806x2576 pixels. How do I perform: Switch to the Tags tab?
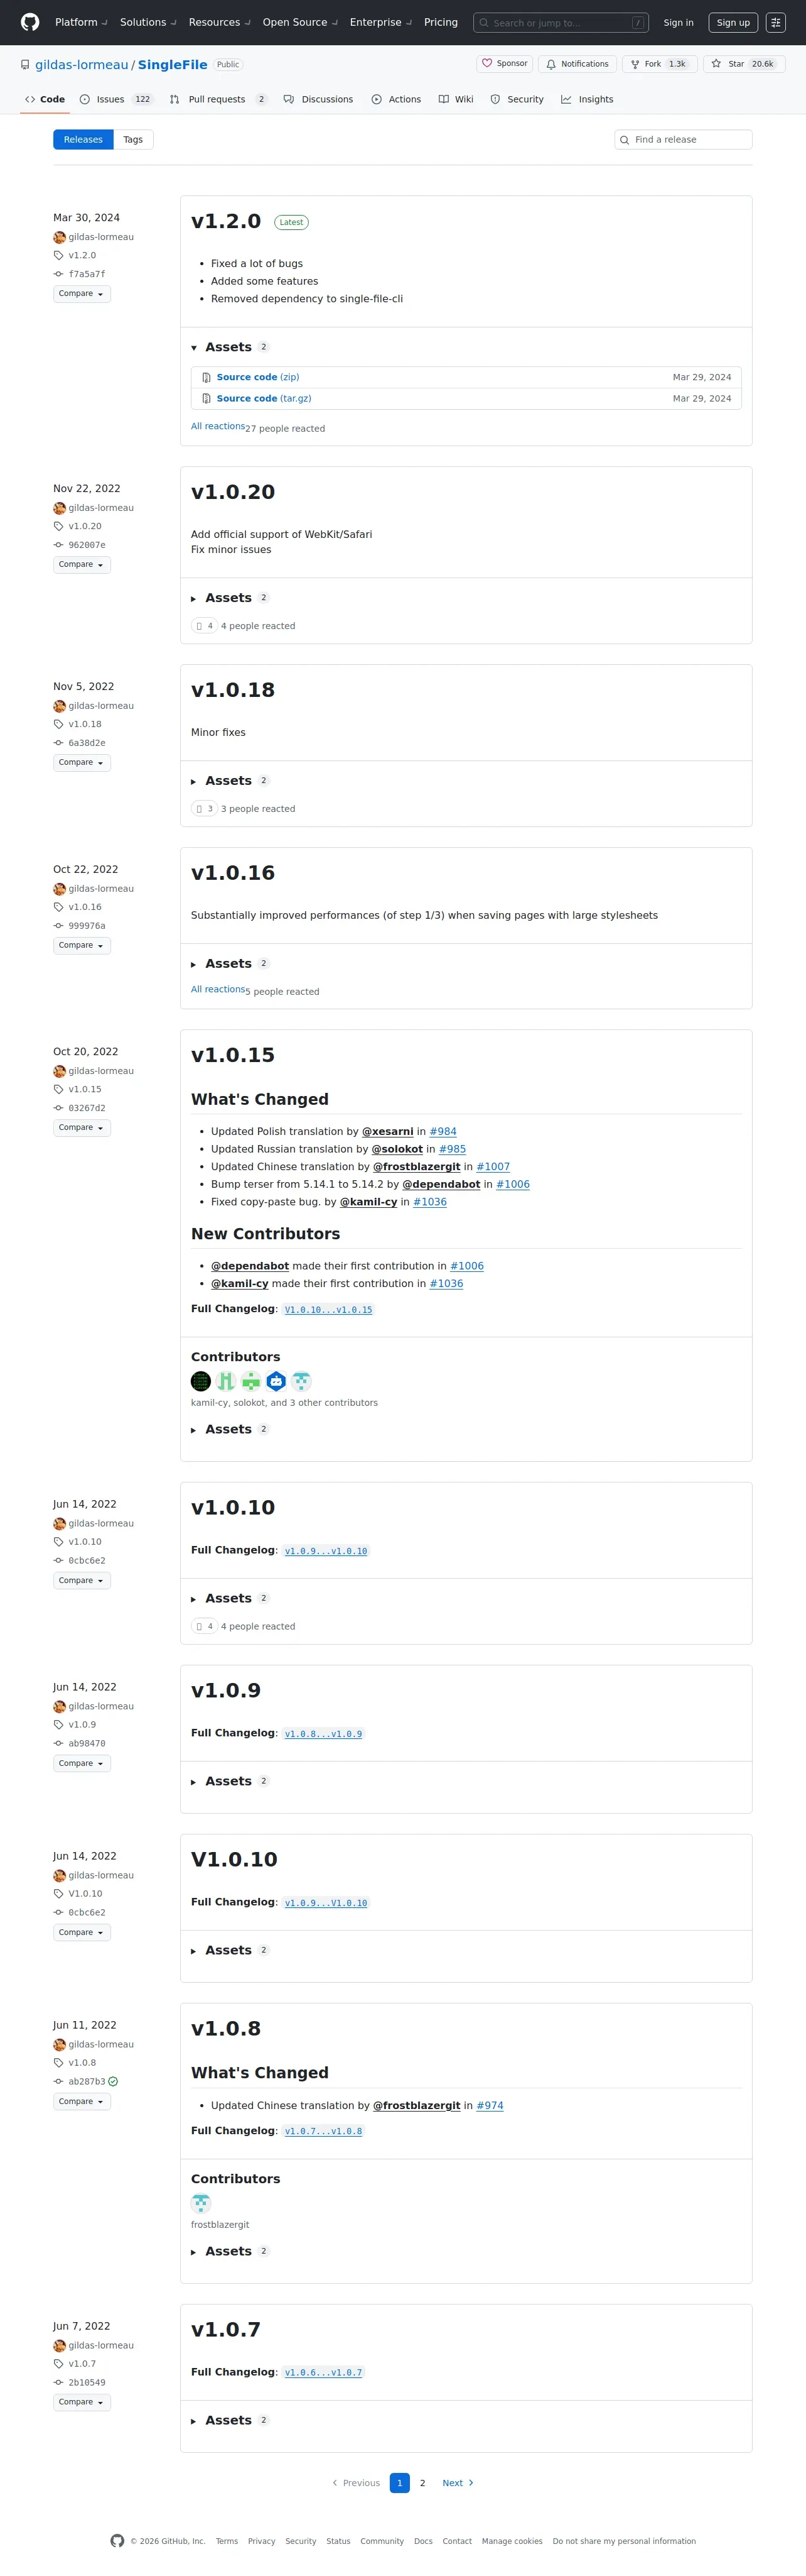point(133,140)
